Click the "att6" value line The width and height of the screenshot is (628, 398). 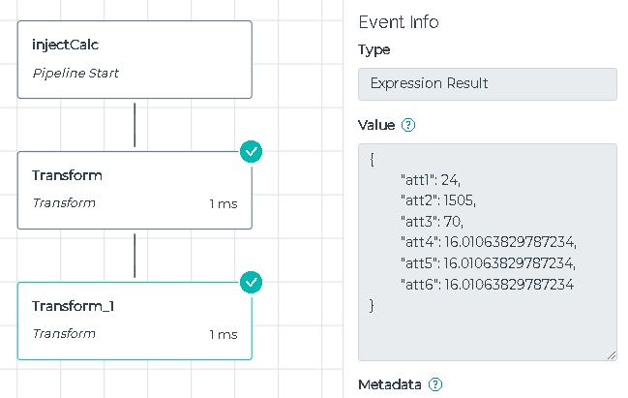pos(487,285)
